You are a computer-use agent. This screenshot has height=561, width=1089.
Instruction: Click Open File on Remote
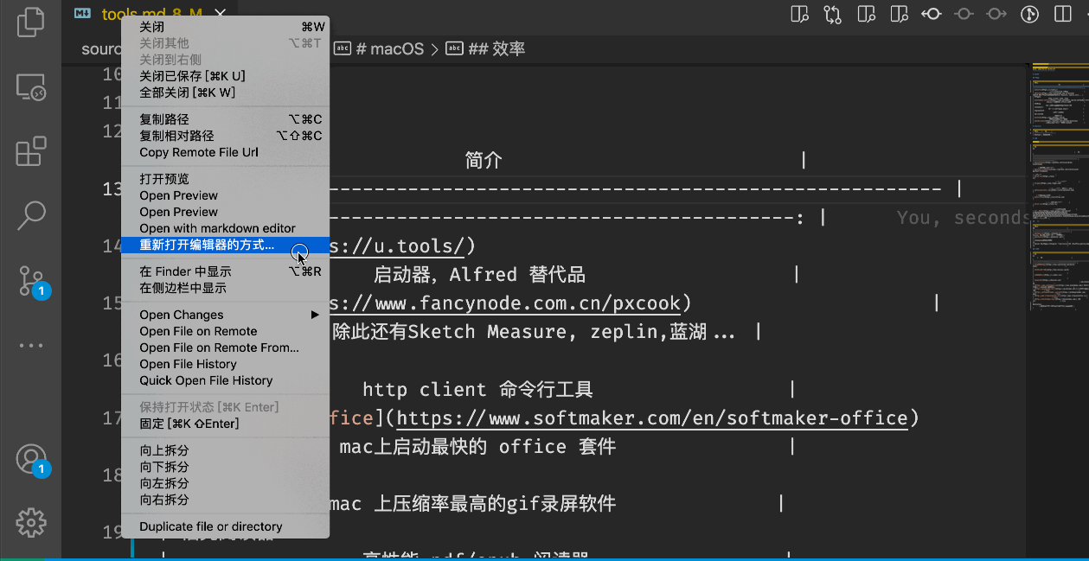pyautogui.click(x=225, y=331)
